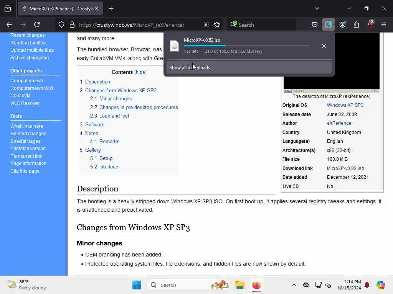Open the Pocket save icon

[315, 24]
